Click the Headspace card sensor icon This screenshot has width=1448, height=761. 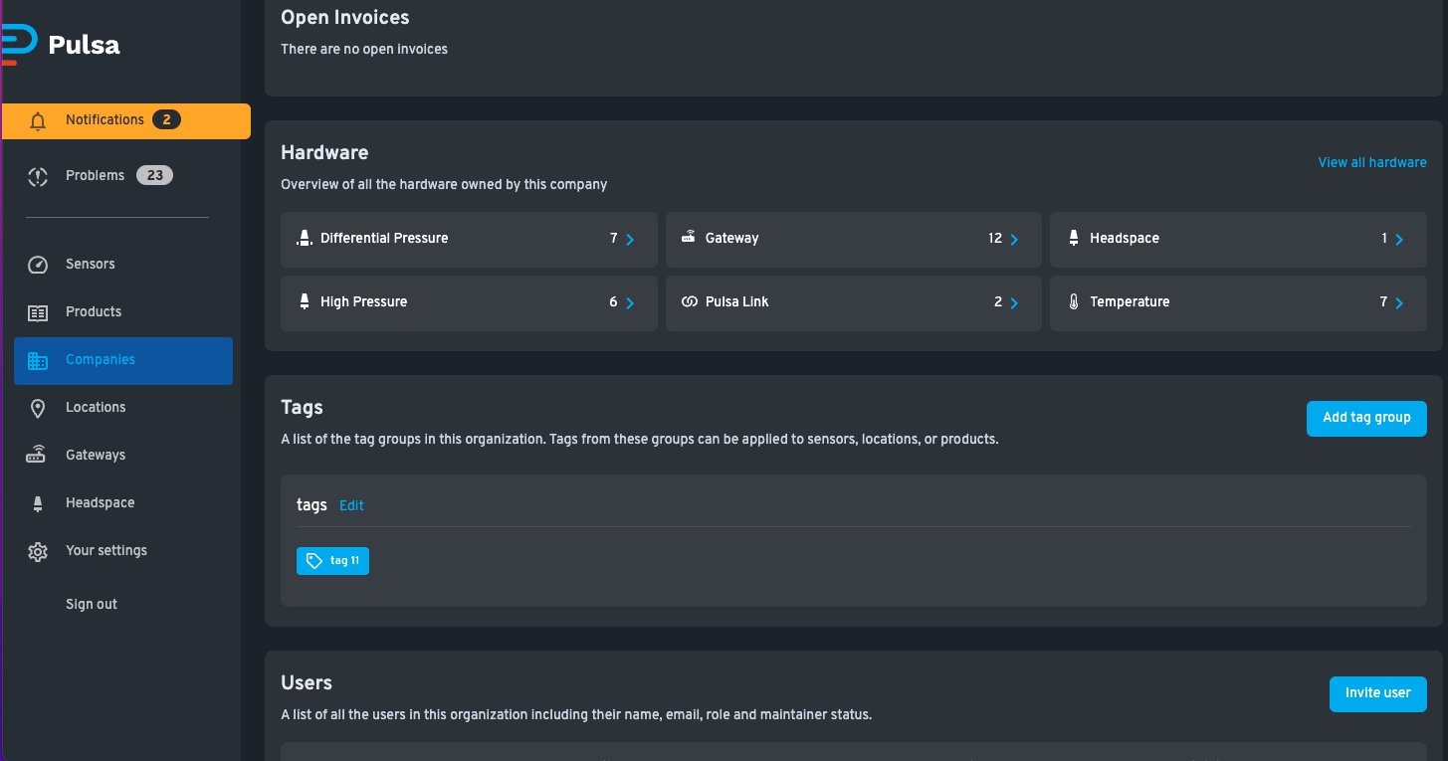click(x=1074, y=239)
